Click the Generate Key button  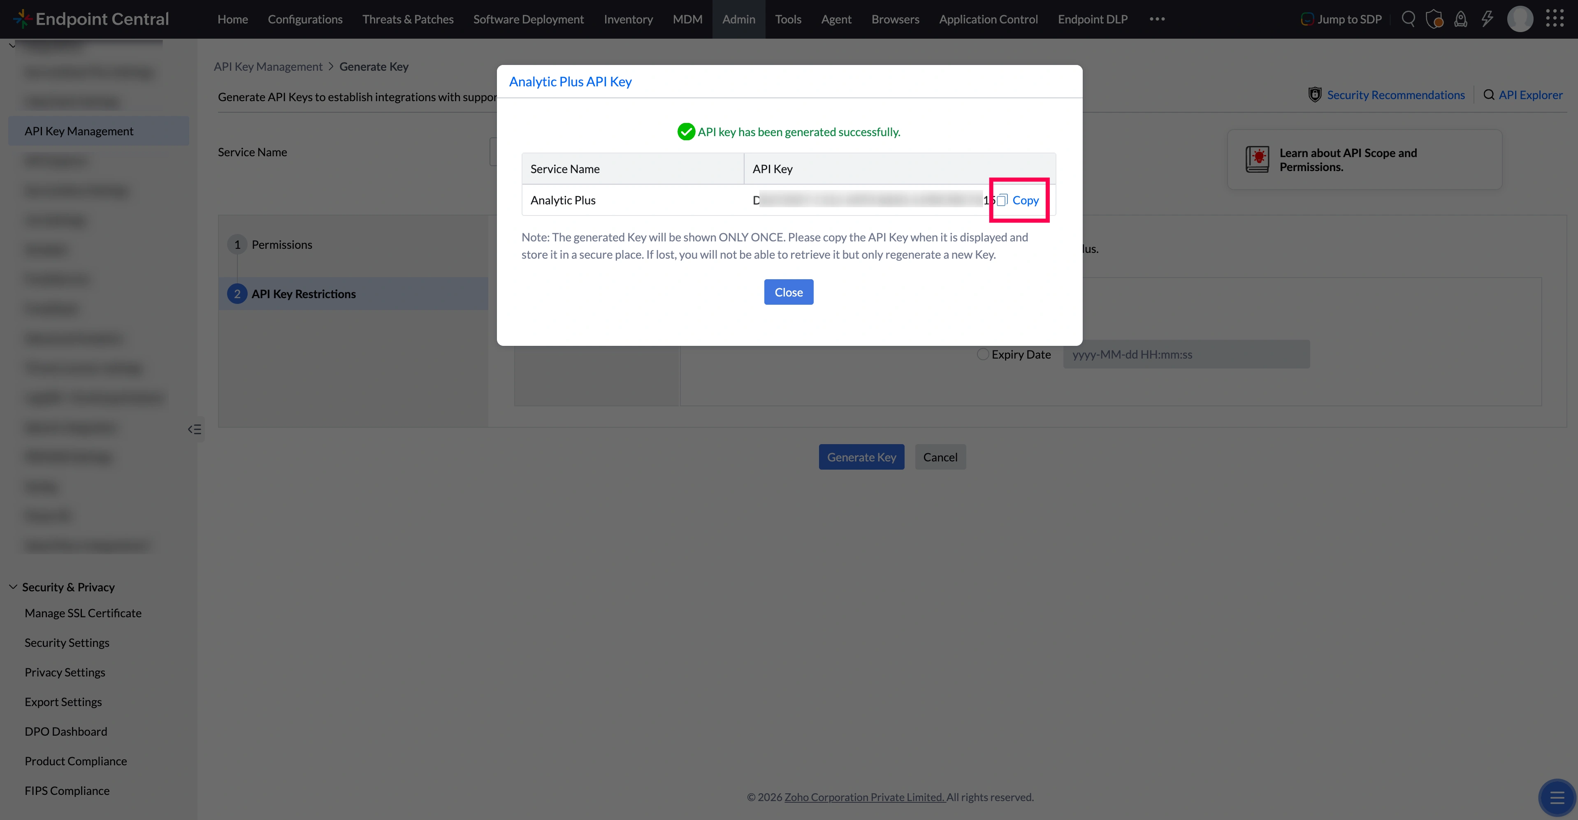pyautogui.click(x=861, y=457)
